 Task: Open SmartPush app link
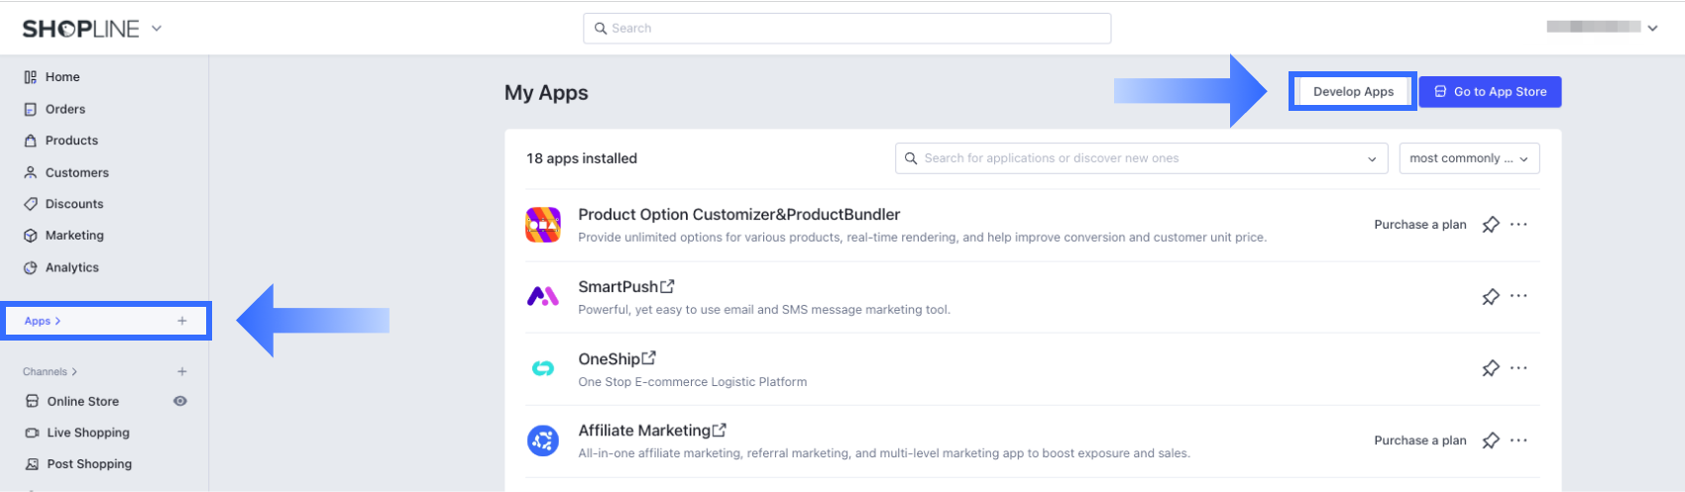pos(626,287)
